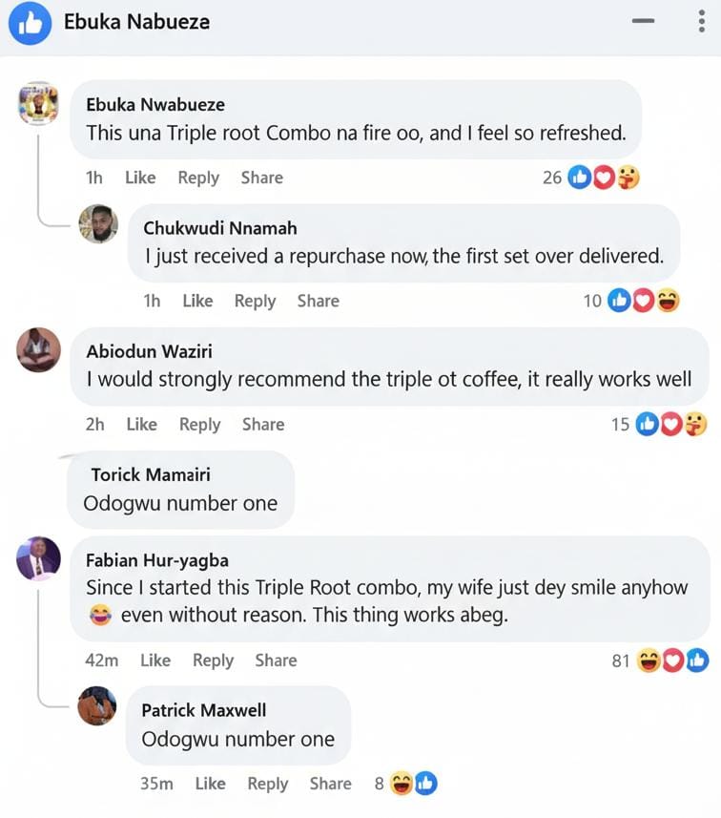Open Patrick Maxwell's profile picture

(x=97, y=706)
